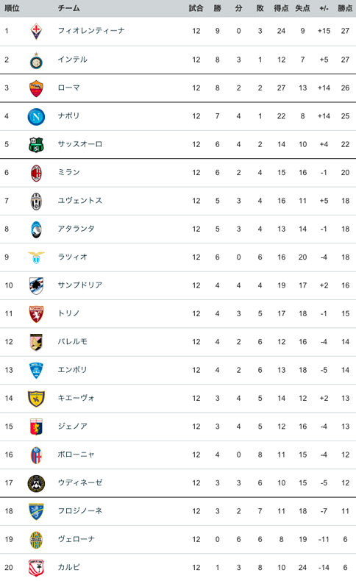The height and width of the screenshot is (581, 356).
Task: Click the Sassuolo green crest
Action: click(36, 145)
